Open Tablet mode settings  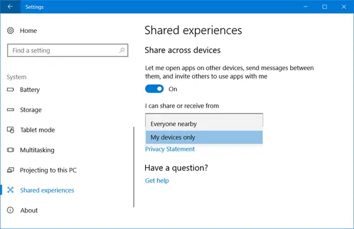38,130
